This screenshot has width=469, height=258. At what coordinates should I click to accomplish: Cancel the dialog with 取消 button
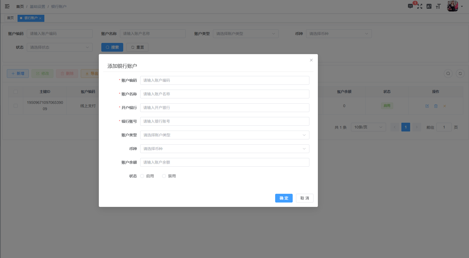coord(304,198)
